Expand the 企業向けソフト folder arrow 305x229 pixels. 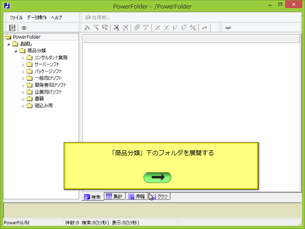coord(23,92)
